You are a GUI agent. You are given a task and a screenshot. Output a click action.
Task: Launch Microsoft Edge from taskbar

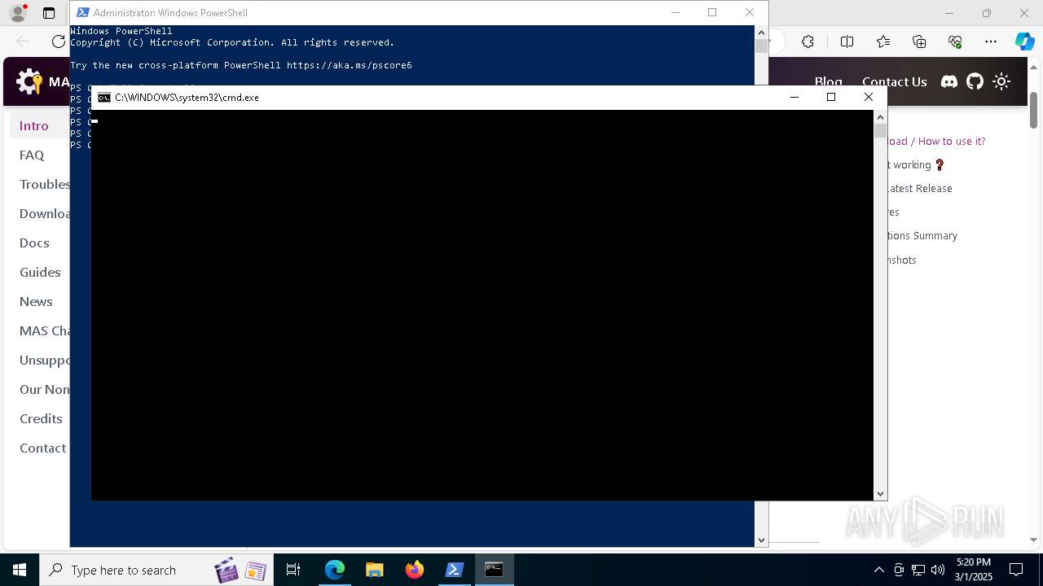pyautogui.click(x=335, y=570)
